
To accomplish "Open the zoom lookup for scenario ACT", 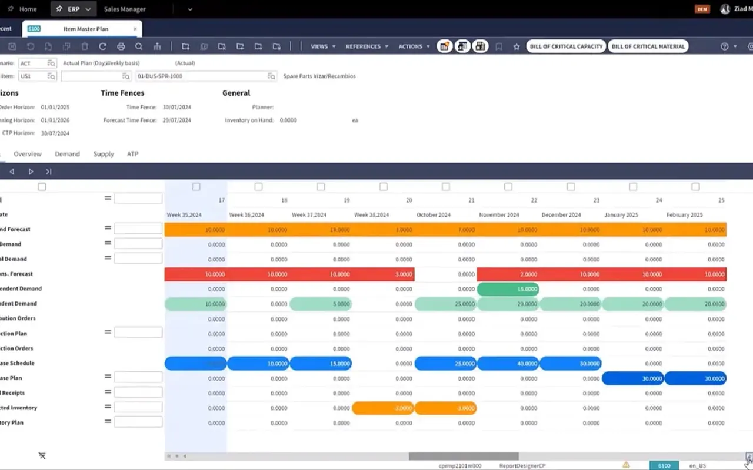I will click(x=51, y=63).
